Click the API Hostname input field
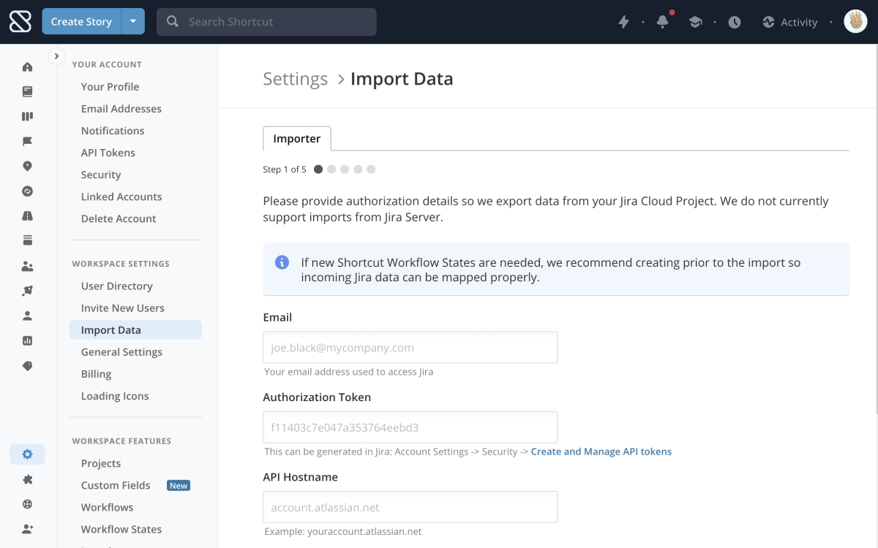The width and height of the screenshot is (878, 548). coord(410,506)
